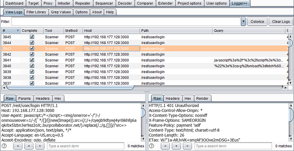This screenshot has width=294, height=151.
Task: Sort by the Tool column header
Action: 54,30
